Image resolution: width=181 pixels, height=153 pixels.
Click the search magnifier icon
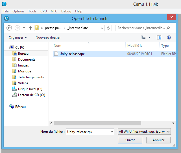click(x=168, y=28)
